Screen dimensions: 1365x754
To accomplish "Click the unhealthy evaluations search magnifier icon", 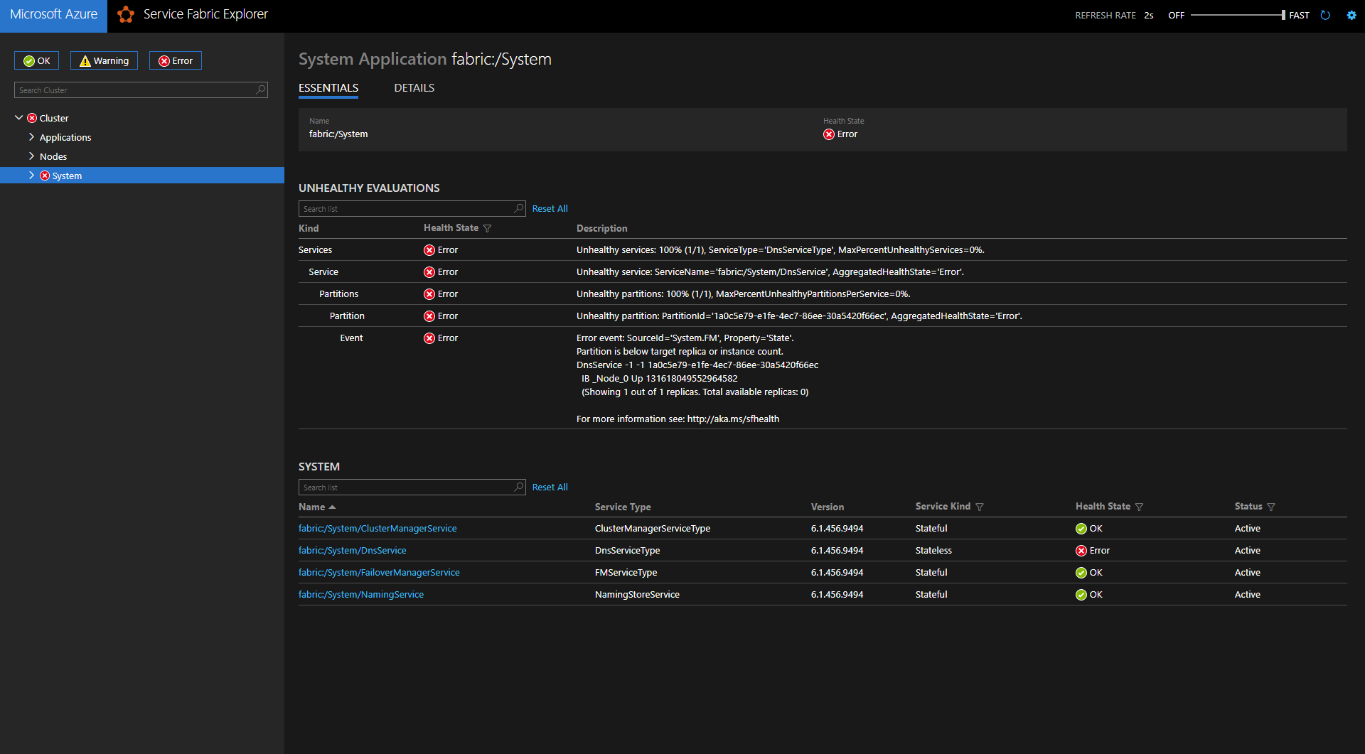I will coord(519,208).
